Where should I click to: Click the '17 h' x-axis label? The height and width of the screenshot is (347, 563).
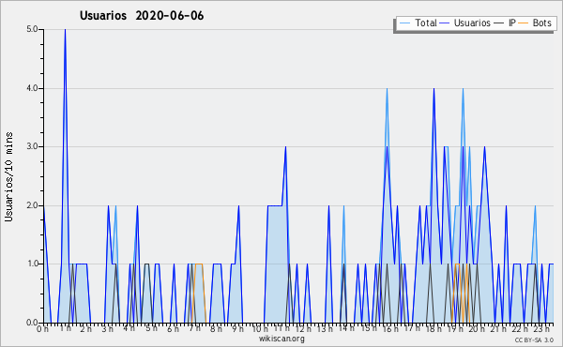(412, 328)
